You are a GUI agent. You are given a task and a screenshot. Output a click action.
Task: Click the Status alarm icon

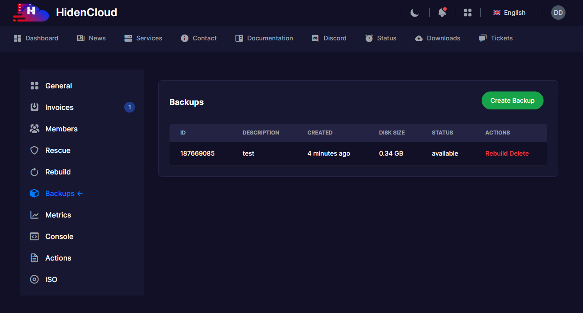coord(369,38)
